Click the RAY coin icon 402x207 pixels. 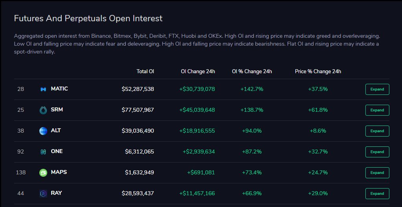(43, 193)
